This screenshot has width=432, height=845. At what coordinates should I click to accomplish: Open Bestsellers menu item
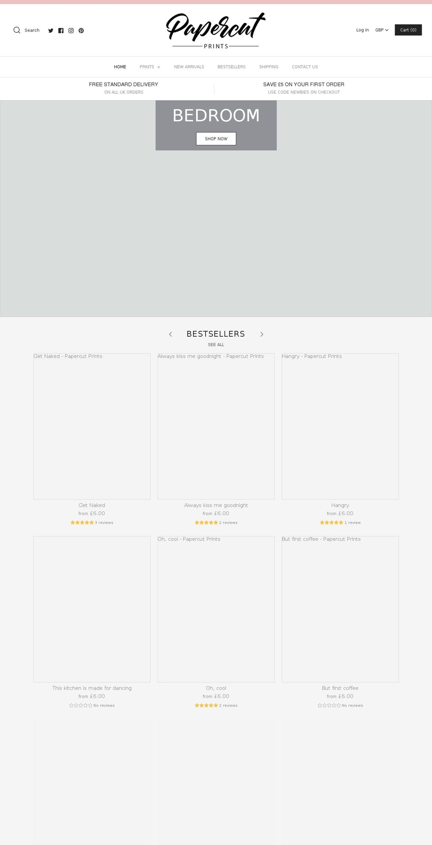pos(232,67)
